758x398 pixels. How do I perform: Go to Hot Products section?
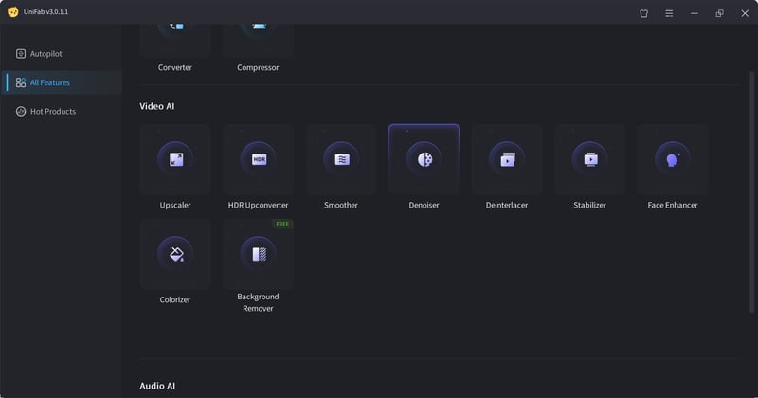pyautogui.click(x=52, y=112)
